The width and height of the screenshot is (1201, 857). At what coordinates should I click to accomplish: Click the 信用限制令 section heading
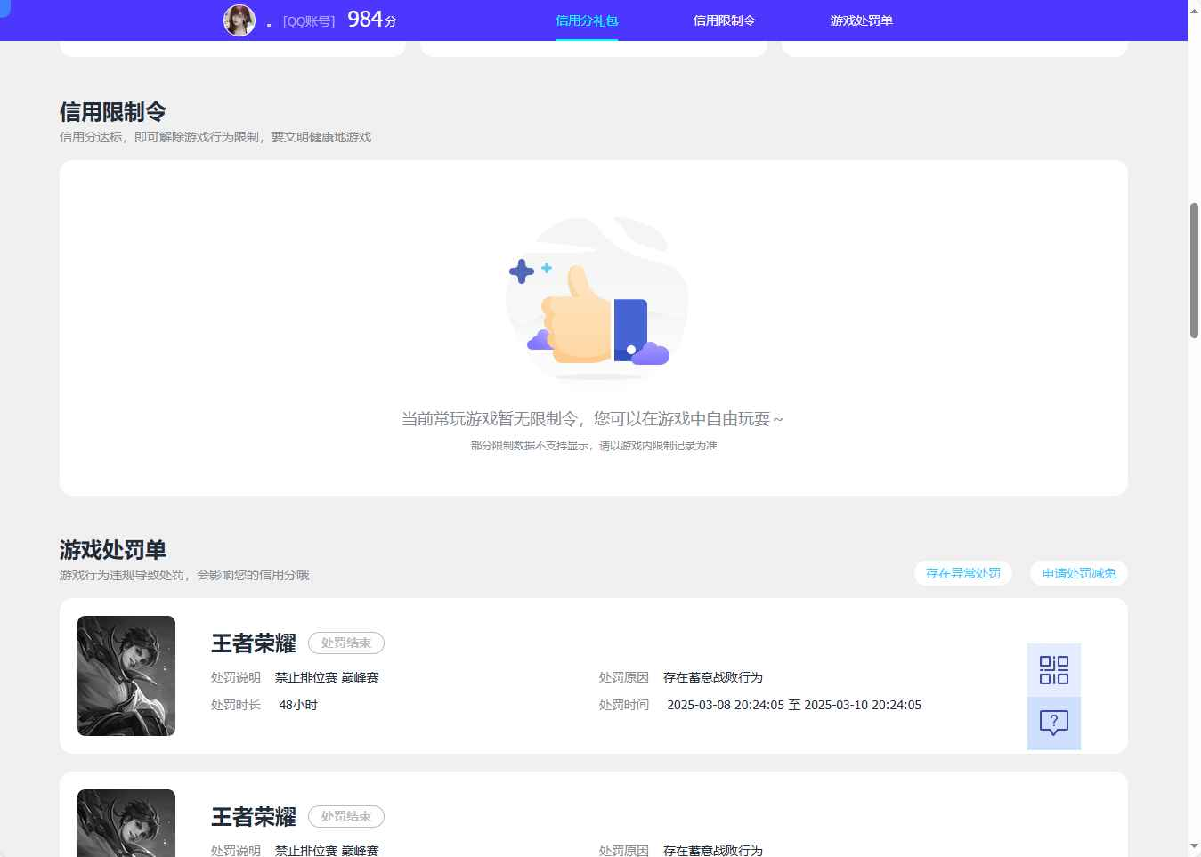click(113, 112)
